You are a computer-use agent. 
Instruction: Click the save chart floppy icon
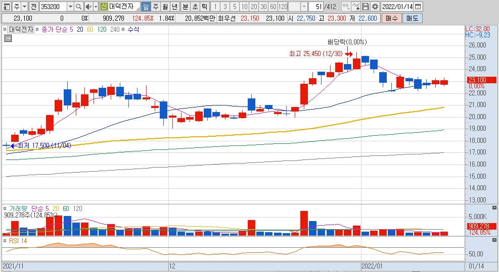pos(366,7)
